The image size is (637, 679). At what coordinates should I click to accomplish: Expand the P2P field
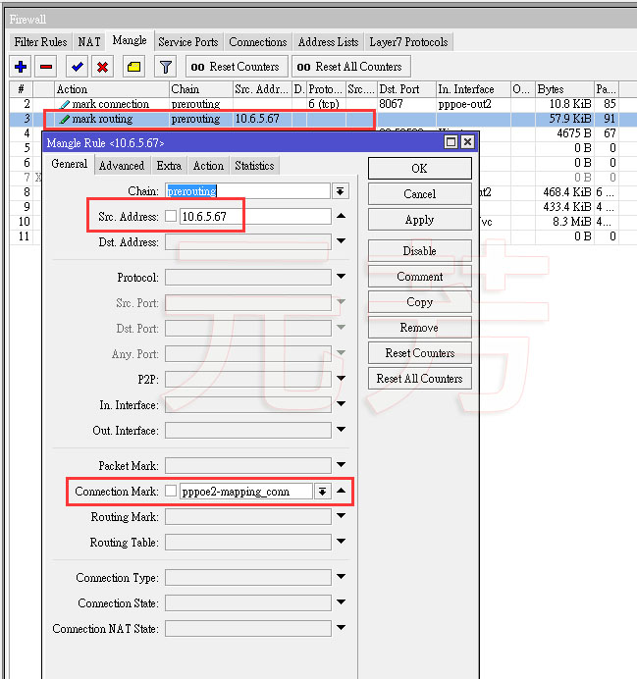coord(342,379)
